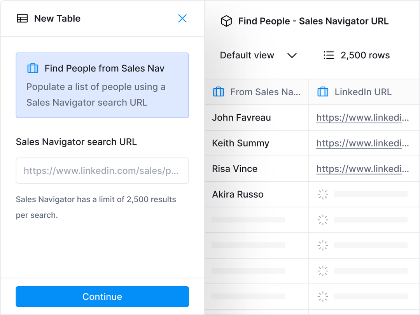
Task: Click the Sales Navigator search URL label
Action: point(76,142)
